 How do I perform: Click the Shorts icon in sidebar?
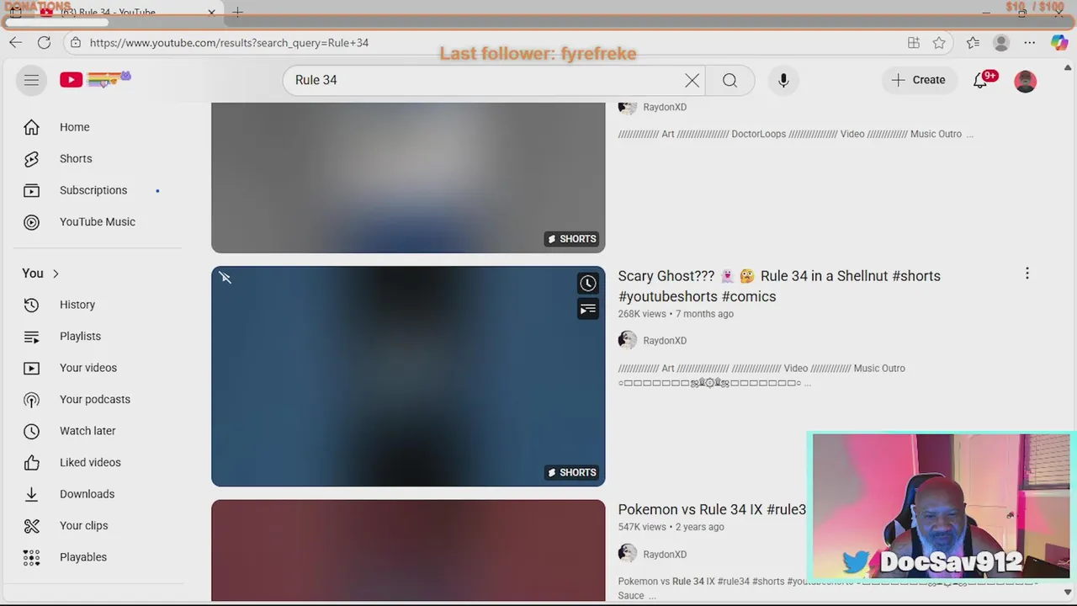pyautogui.click(x=31, y=158)
